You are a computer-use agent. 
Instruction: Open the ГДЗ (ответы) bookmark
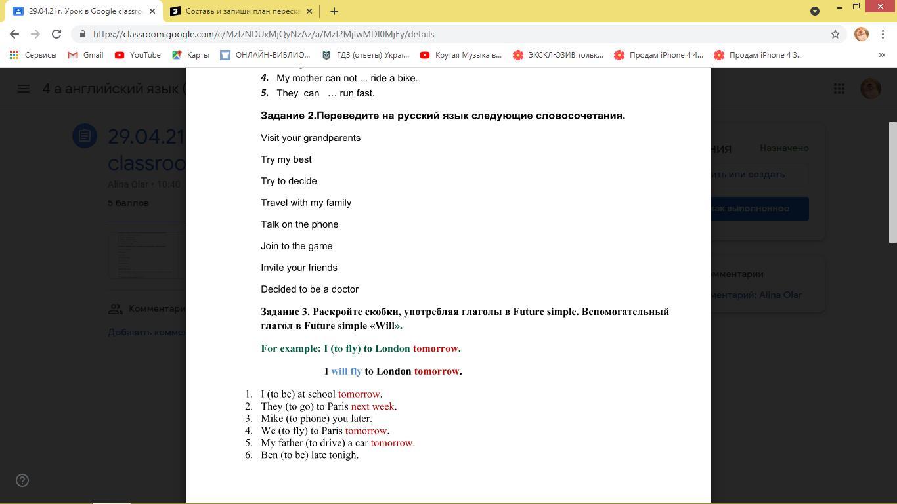[365, 55]
